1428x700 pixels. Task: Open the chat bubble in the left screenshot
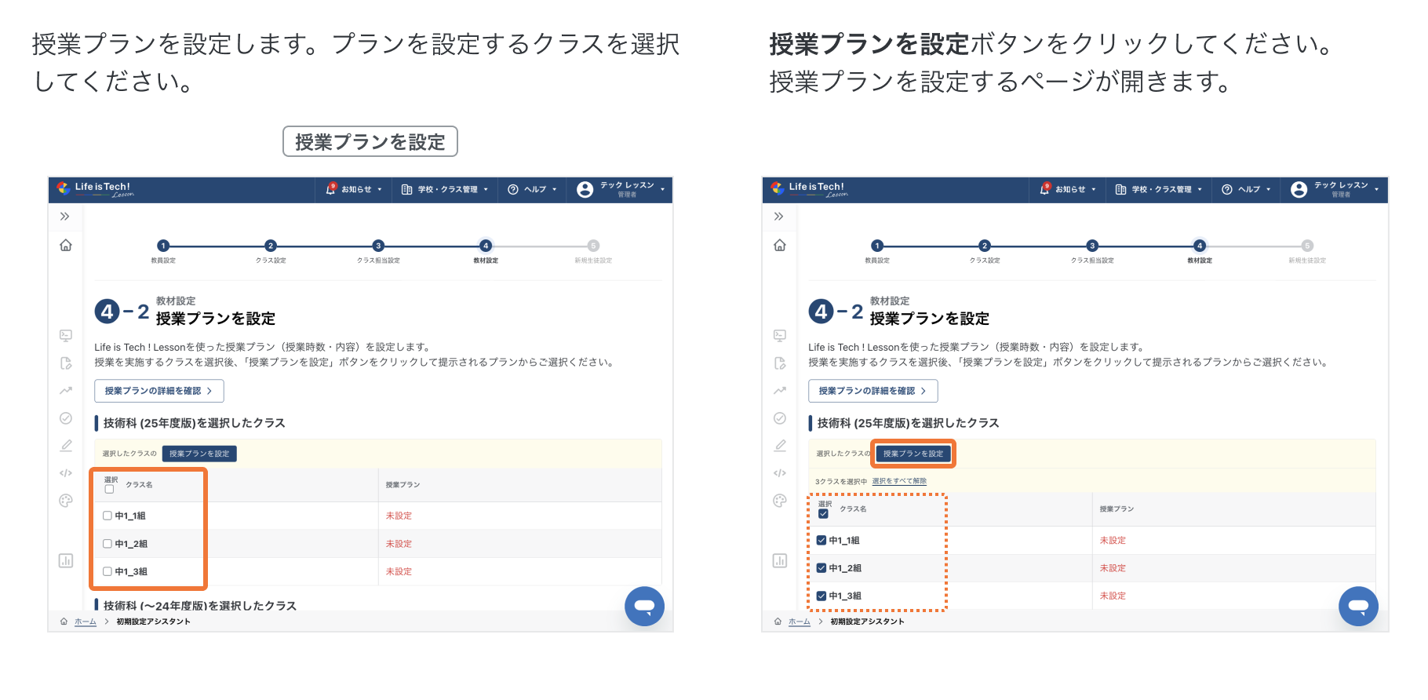click(x=644, y=606)
